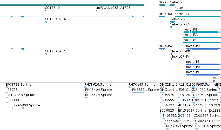The image size is (221, 130).
Task: Select the 475725 feature label
Action: [x=12, y=90]
